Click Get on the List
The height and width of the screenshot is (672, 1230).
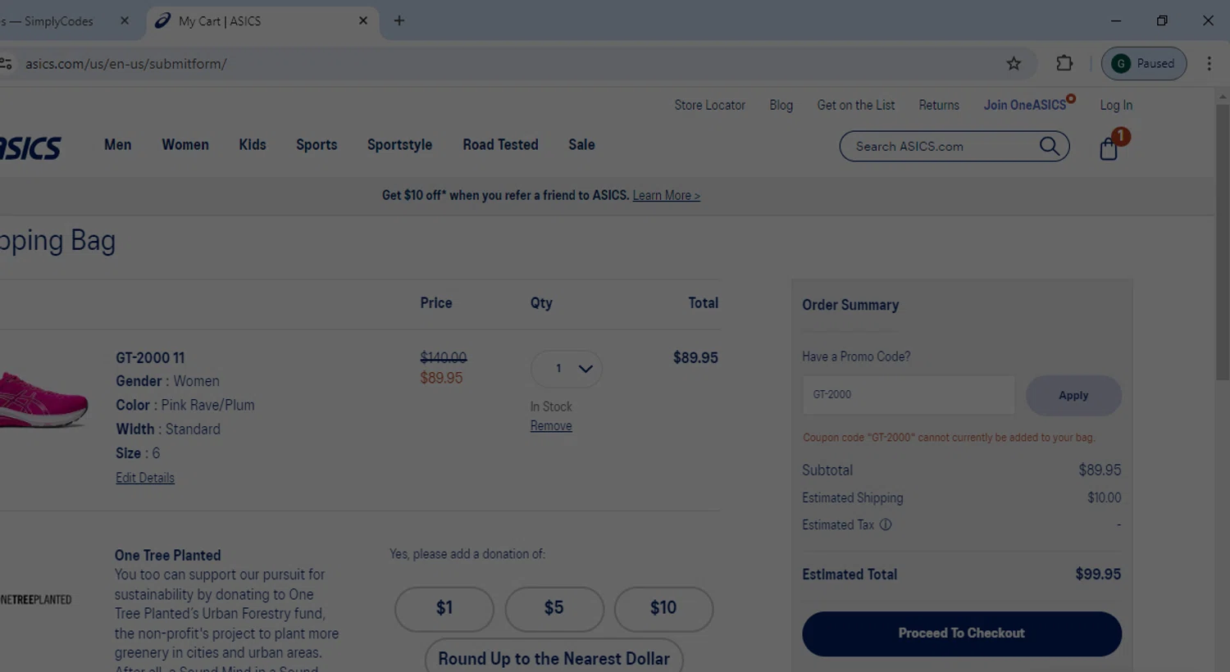[x=855, y=105]
